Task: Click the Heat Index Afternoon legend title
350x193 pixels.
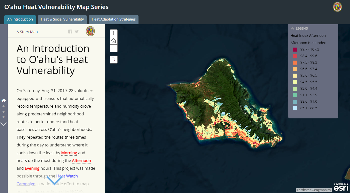Action: [x=308, y=36]
